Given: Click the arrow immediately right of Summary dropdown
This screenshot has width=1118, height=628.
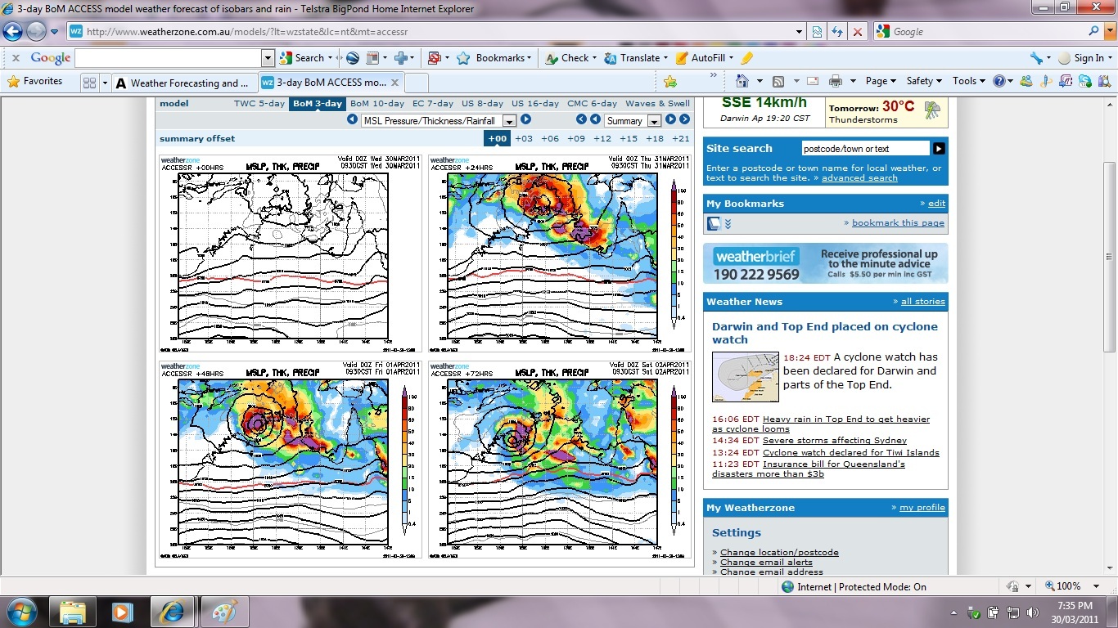Looking at the screenshot, I should tap(670, 119).
